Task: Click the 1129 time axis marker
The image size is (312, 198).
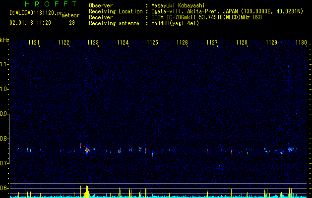Action: (271, 43)
